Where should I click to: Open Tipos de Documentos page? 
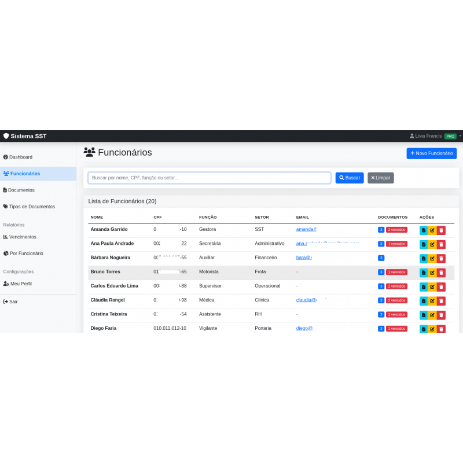coord(31,206)
